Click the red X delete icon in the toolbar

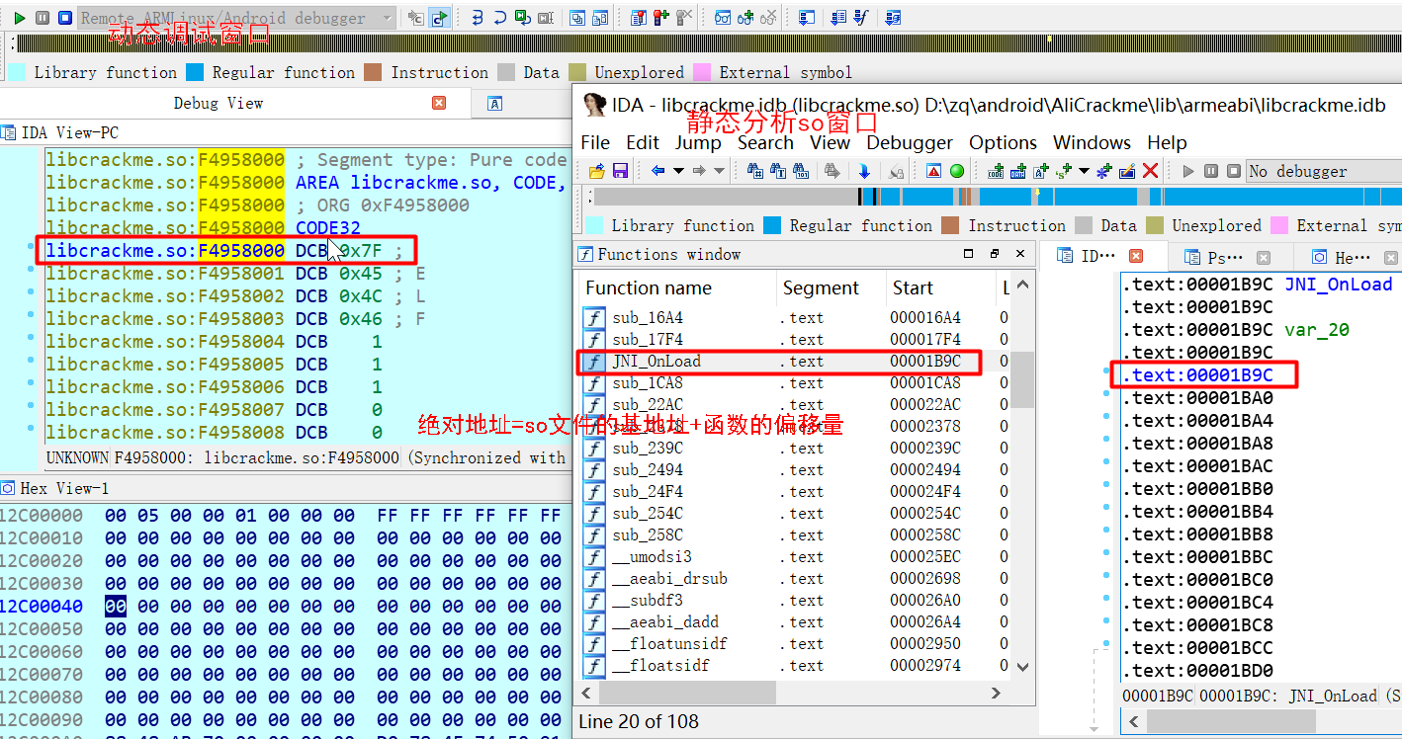[1150, 171]
